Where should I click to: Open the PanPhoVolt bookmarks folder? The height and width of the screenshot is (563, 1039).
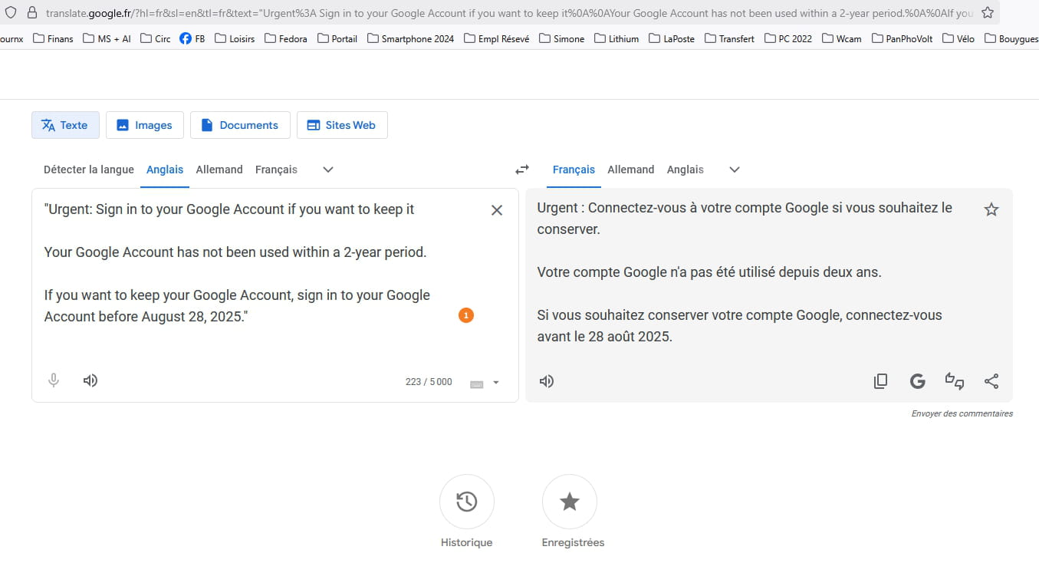[x=903, y=38]
